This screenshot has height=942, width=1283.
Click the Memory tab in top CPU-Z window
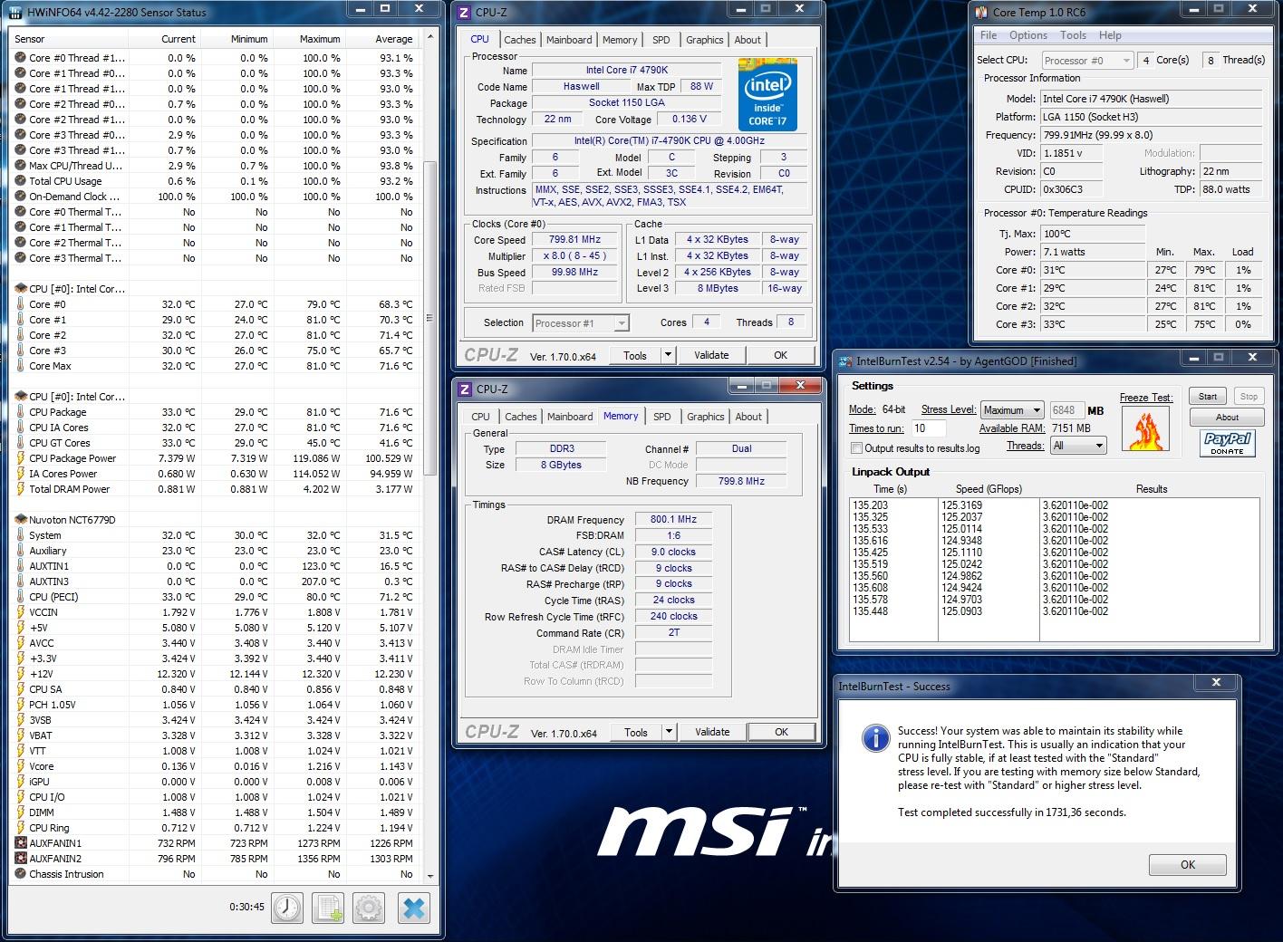pyautogui.click(x=620, y=40)
